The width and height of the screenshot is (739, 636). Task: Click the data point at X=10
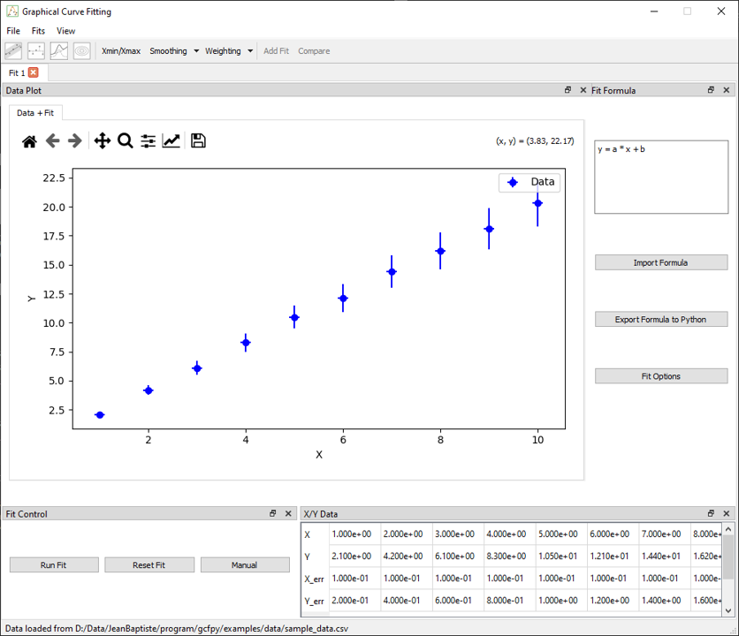pyautogui.click(x=537, y=203)
